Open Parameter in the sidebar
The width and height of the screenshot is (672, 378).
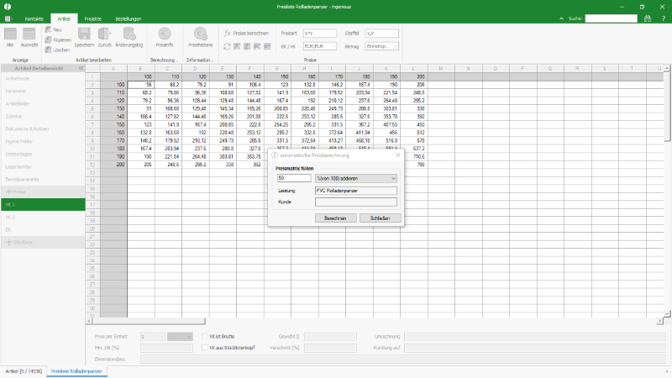point(43,91)
